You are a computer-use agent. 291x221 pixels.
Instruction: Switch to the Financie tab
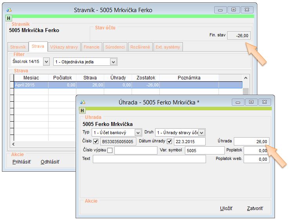[x=92, y=47]
